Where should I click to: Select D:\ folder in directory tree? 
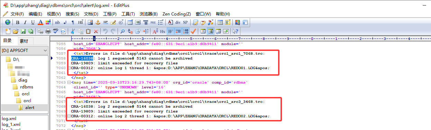coord(16,59)
